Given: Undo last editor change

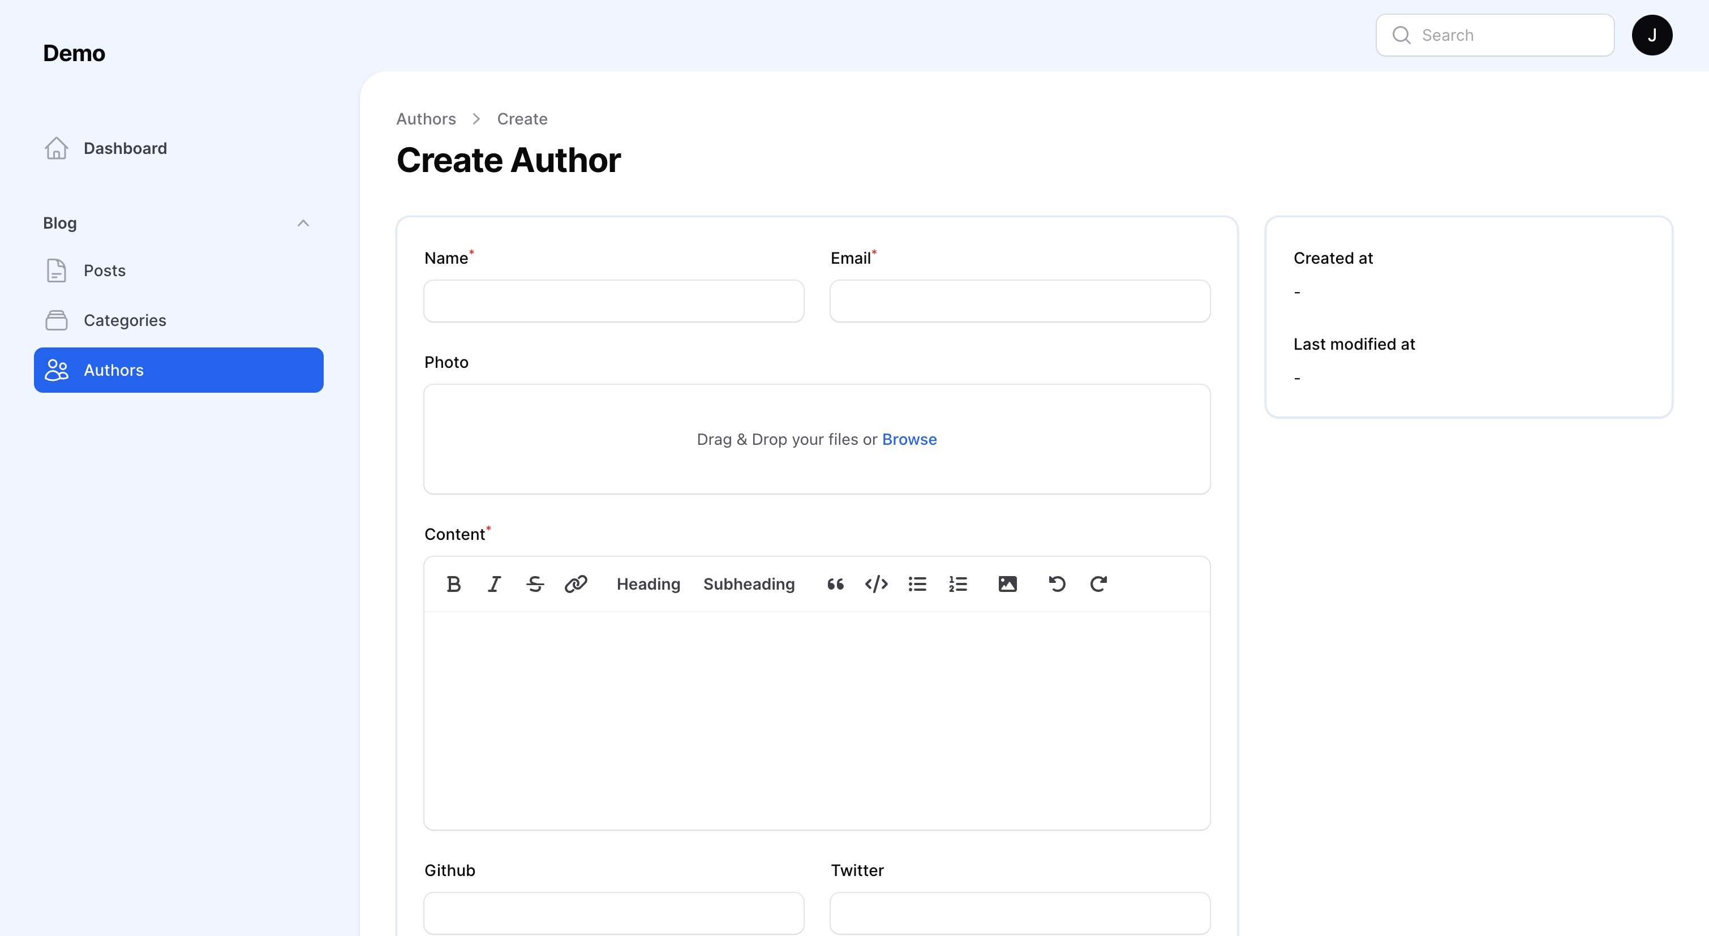Looking at the screenshot, I should (1057, 584).
